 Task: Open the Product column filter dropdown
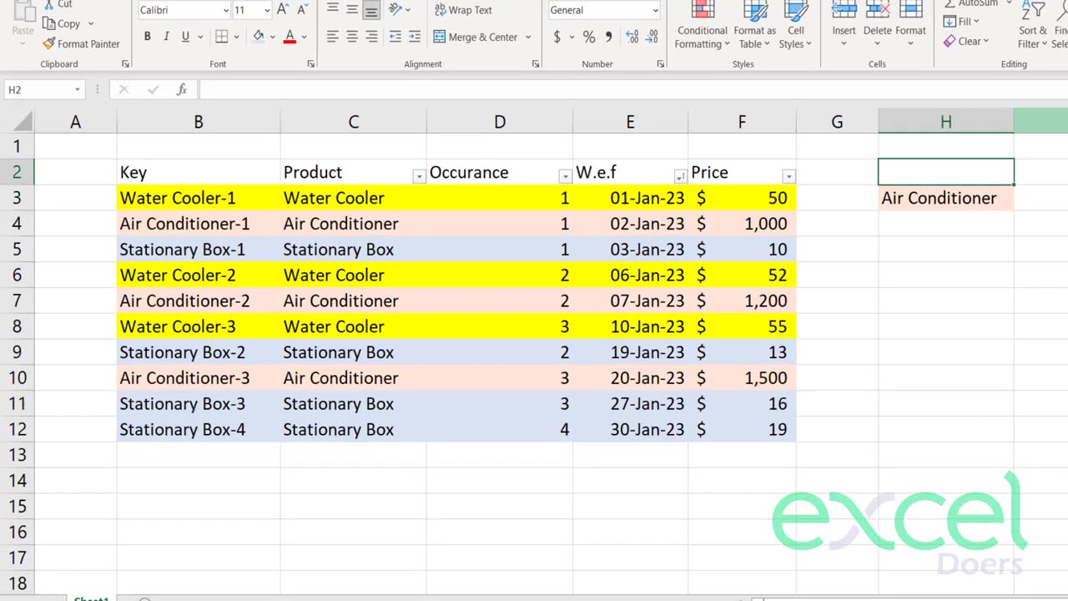point(419,176)
